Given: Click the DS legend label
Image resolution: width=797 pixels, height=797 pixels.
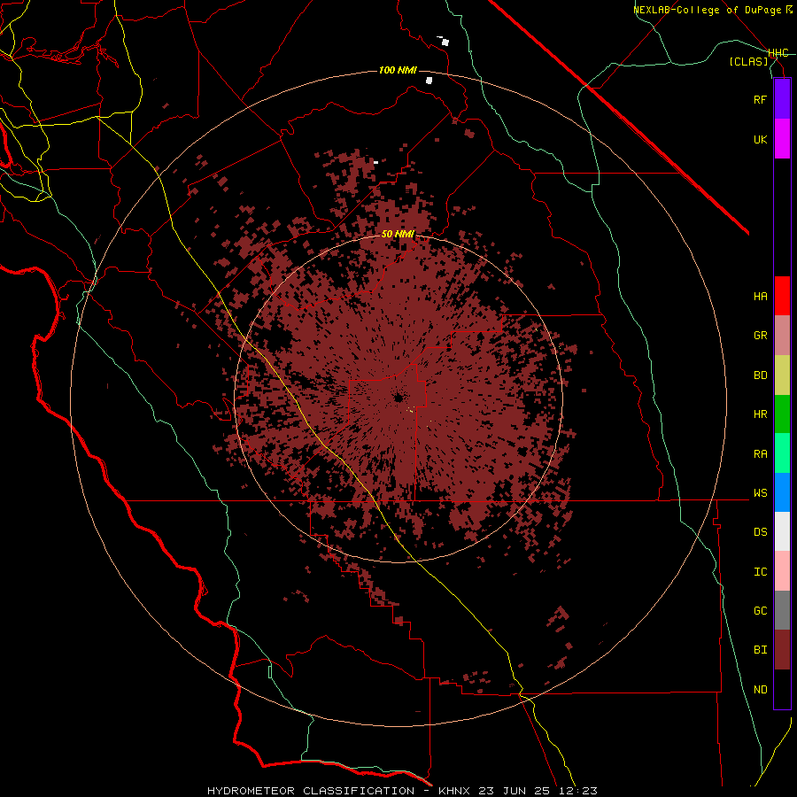Looking at the screenshot, I should click(x=760, y=531).
